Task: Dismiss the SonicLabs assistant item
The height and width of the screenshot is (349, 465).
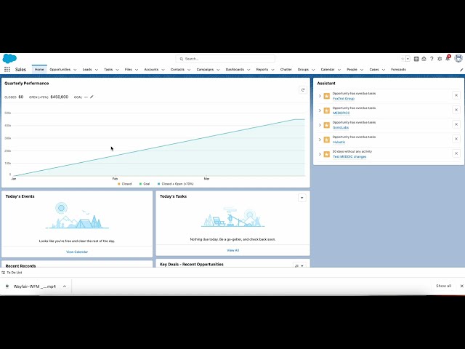Action: coord(456,124)
